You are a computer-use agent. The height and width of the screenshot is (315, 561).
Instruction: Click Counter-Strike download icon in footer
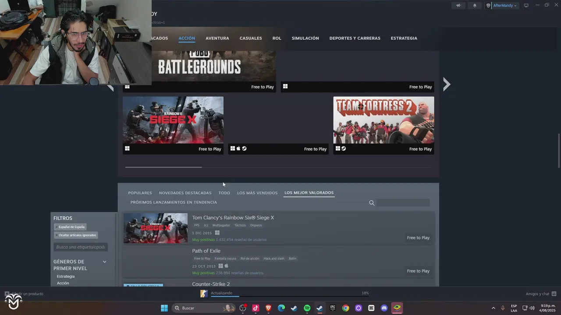tap(204, 294)
